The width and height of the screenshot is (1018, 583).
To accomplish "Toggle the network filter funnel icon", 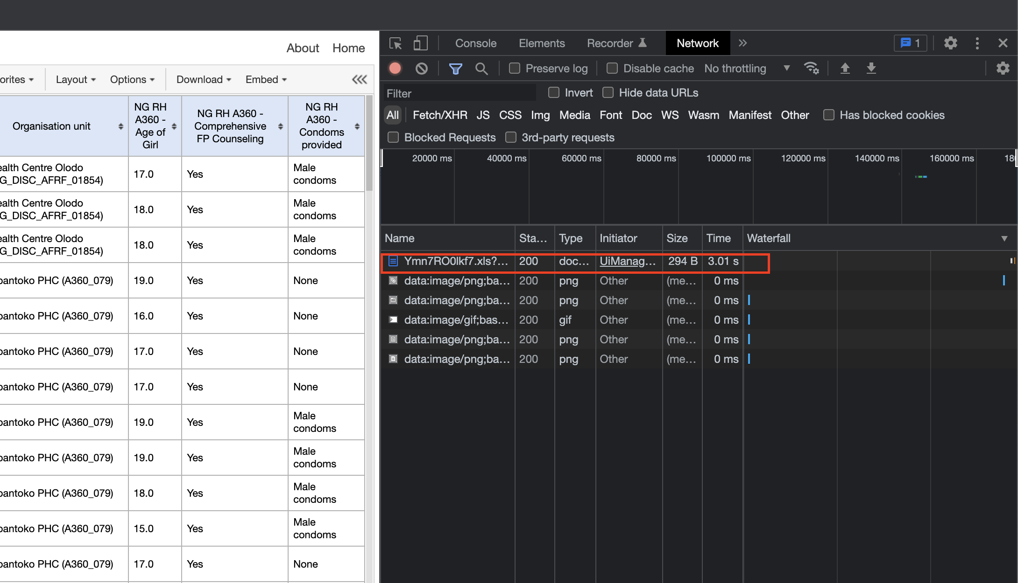I will pos(455,69).
